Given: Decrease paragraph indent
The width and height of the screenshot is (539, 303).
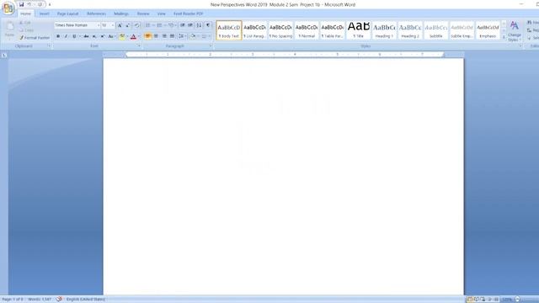Looking at the screenshot, I should (183, 25).
